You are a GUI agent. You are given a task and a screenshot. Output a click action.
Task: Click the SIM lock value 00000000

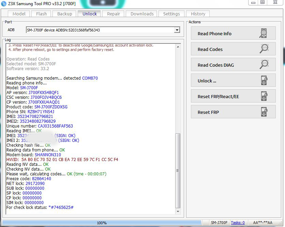tap(34, 203)
